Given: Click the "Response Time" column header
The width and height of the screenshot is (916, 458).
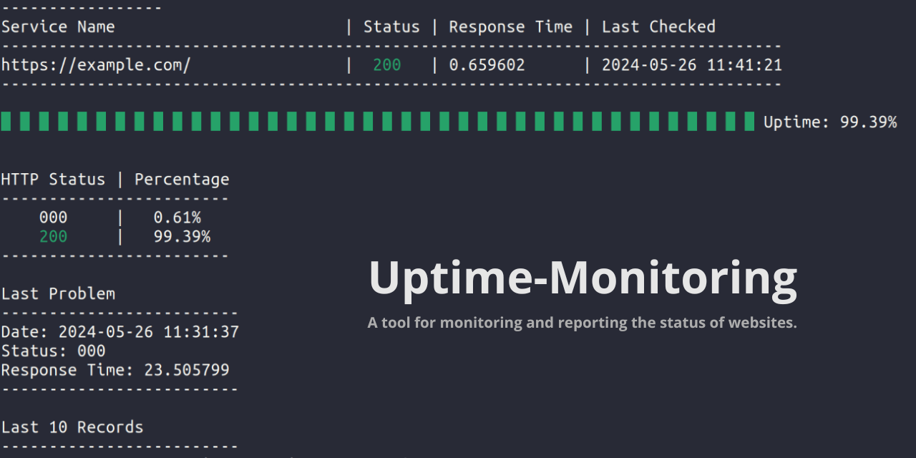Looking at the screenshot, I should pyautogui.click(x=511, y=27).
